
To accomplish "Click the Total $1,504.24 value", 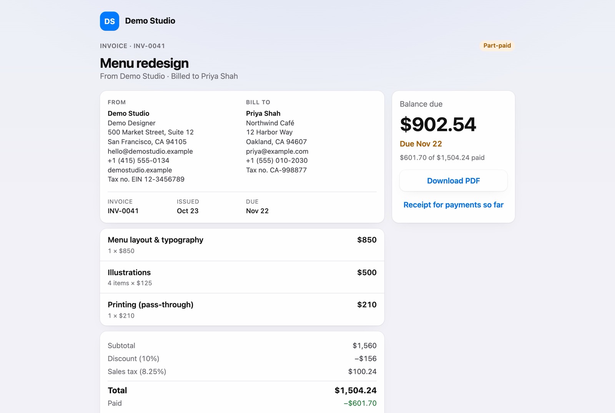I will [356, 390].
